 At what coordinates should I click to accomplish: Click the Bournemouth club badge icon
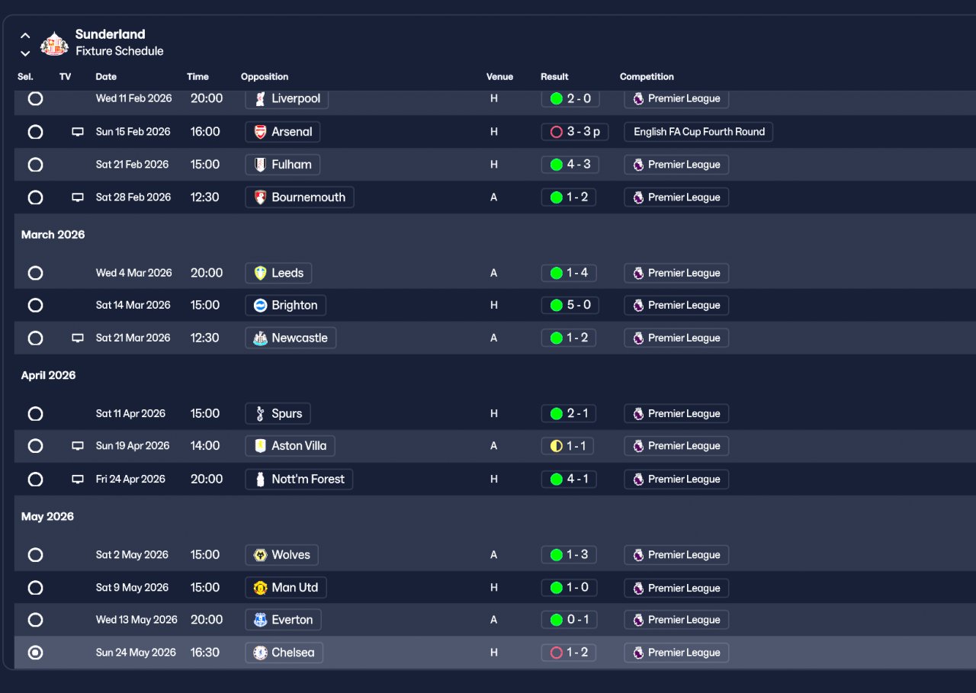click(x=260, y=197)
